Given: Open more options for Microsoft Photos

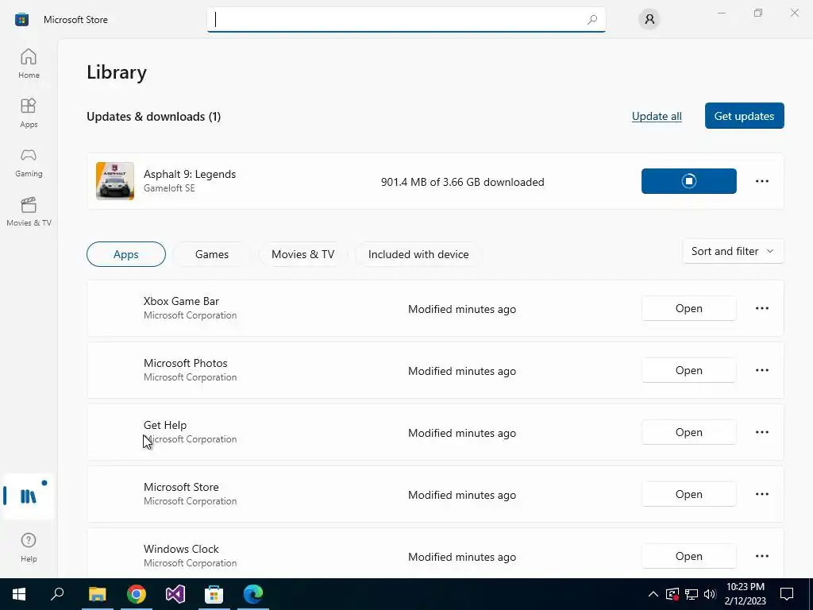Looking at the screenshot, I should (761, 370).
